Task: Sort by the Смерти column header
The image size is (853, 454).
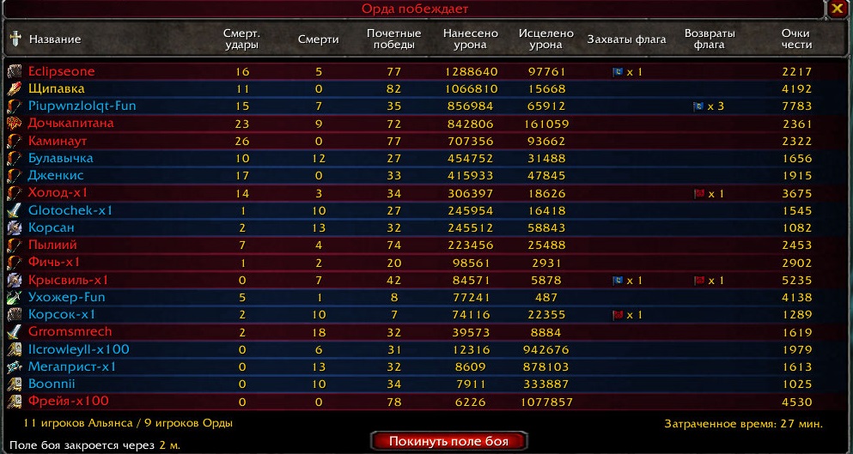Action: pyautogui.click(x=318, y=39)
